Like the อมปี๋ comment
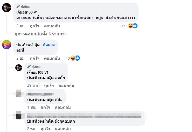 coord(35,58)
